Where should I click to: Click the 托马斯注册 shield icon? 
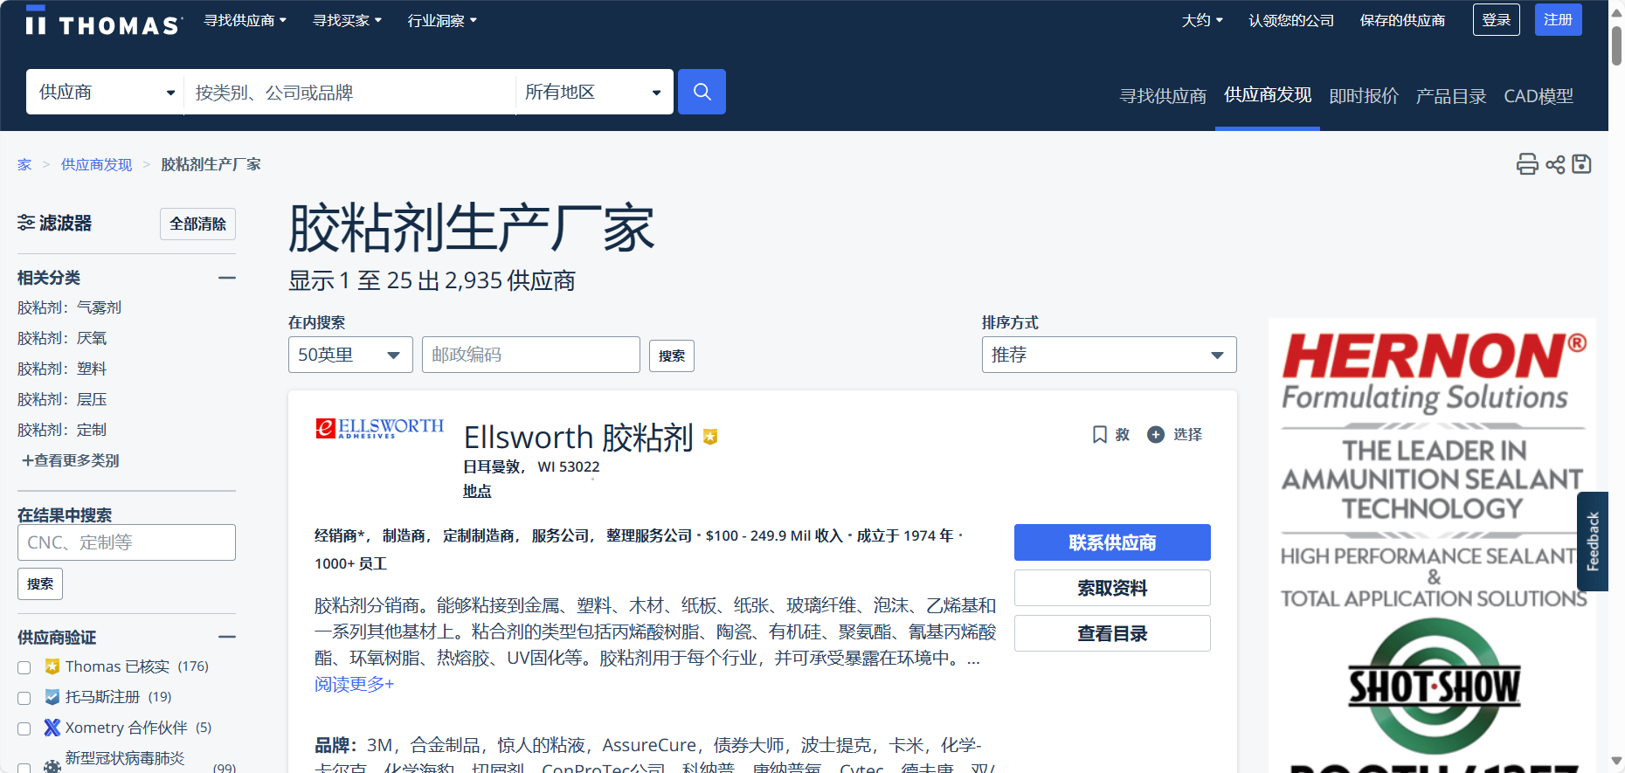(x=52, y=697)
